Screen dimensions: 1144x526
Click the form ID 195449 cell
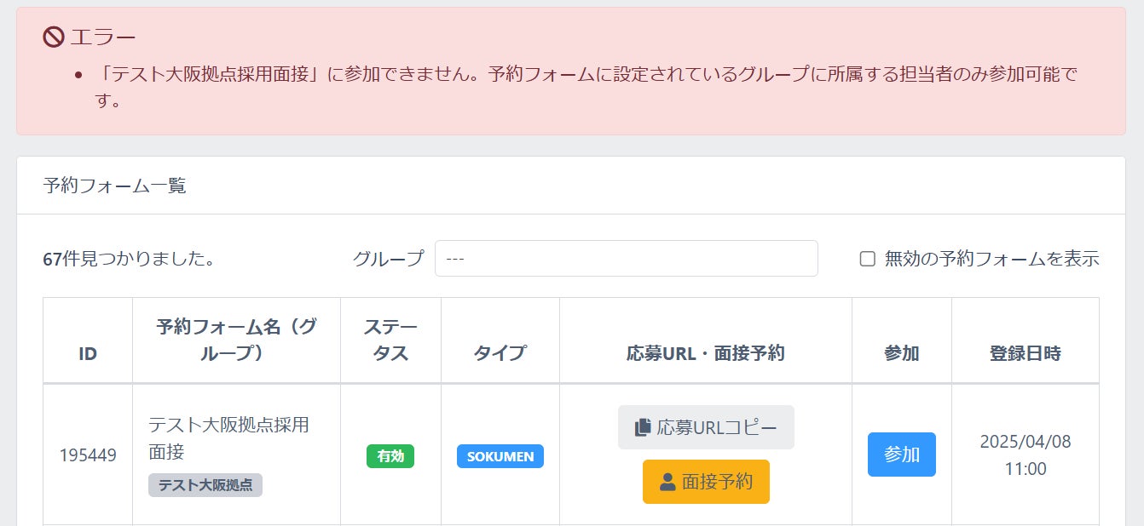tap(88, 455)
